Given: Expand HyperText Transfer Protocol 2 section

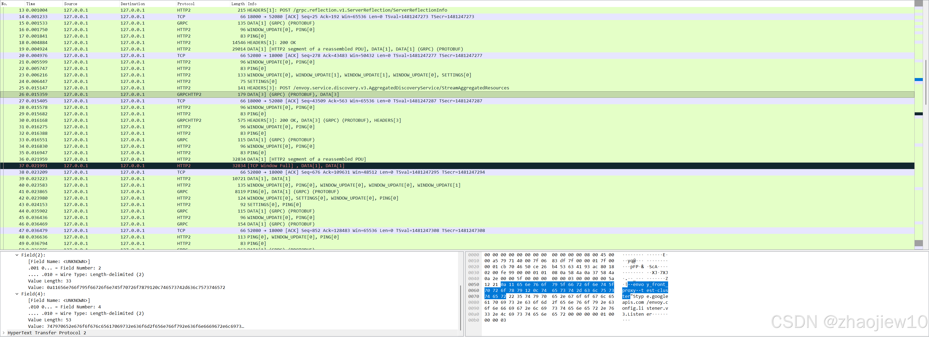Looking at the screenshot, I should tap(4, 333).
